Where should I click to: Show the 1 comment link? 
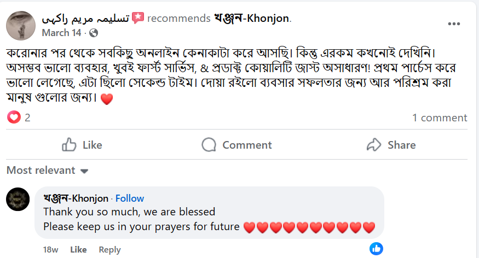pos(440,118)
